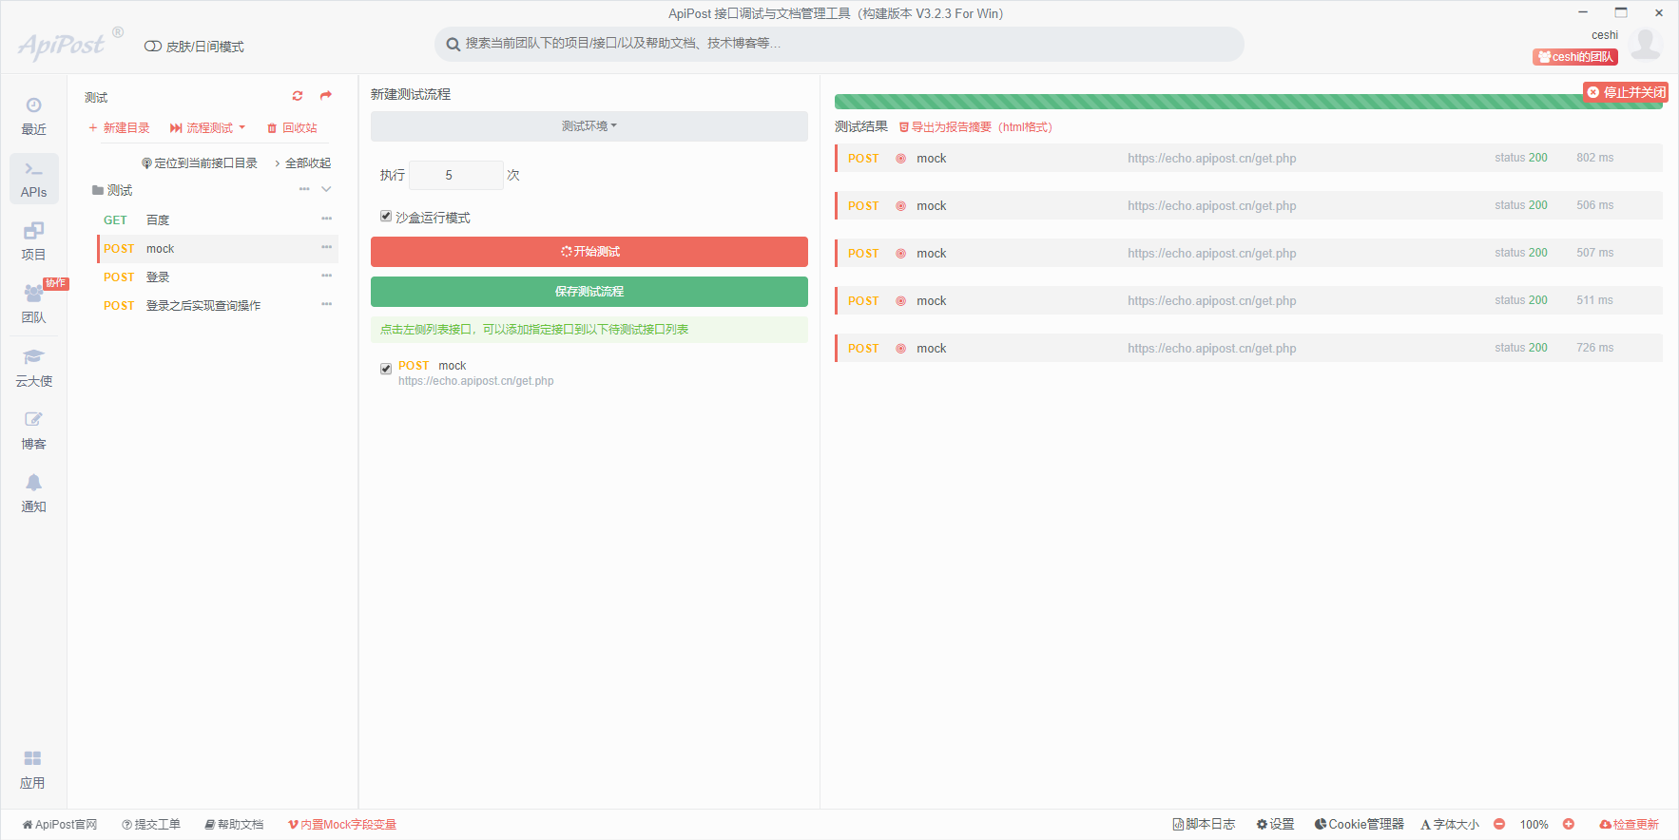Click the share arrow icon in 测试 panel
The height and width of the screenshot is (840, 1679).
click(326, 96)
